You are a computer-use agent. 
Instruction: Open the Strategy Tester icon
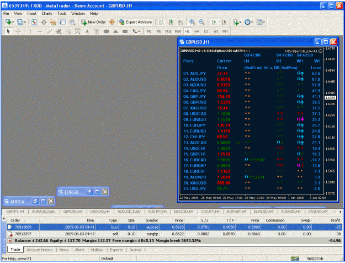click(x=72, y=22)
